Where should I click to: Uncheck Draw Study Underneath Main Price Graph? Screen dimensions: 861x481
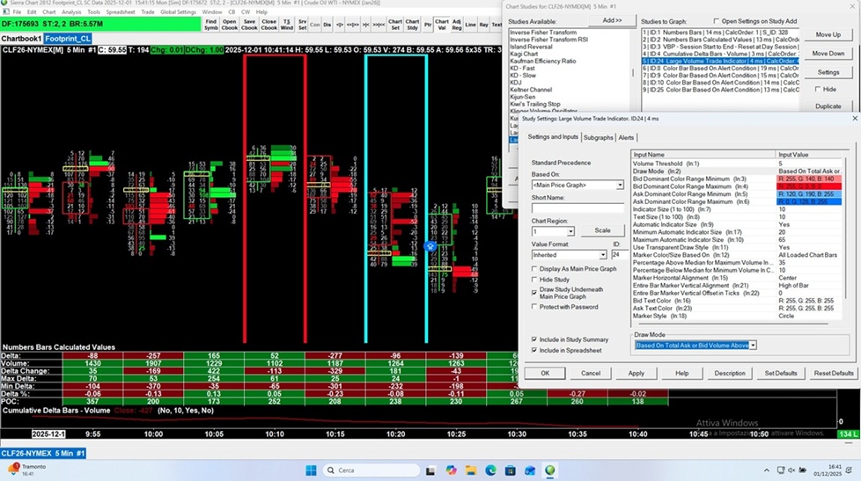534,293
